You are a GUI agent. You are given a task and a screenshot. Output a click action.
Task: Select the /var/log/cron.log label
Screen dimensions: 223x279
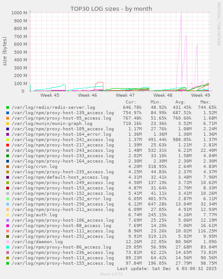[x=35, y=167]
